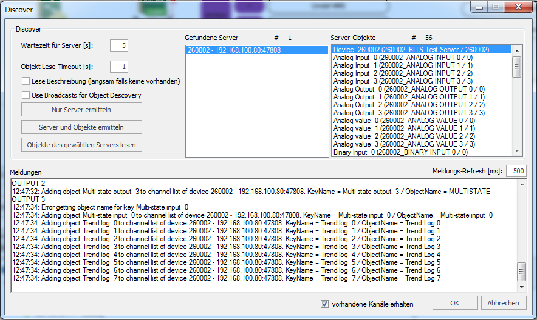The width and height of the screenshot is (537, 320).
Task: Click Server und Objekte ermitteln button
Action: pos(81,127)
